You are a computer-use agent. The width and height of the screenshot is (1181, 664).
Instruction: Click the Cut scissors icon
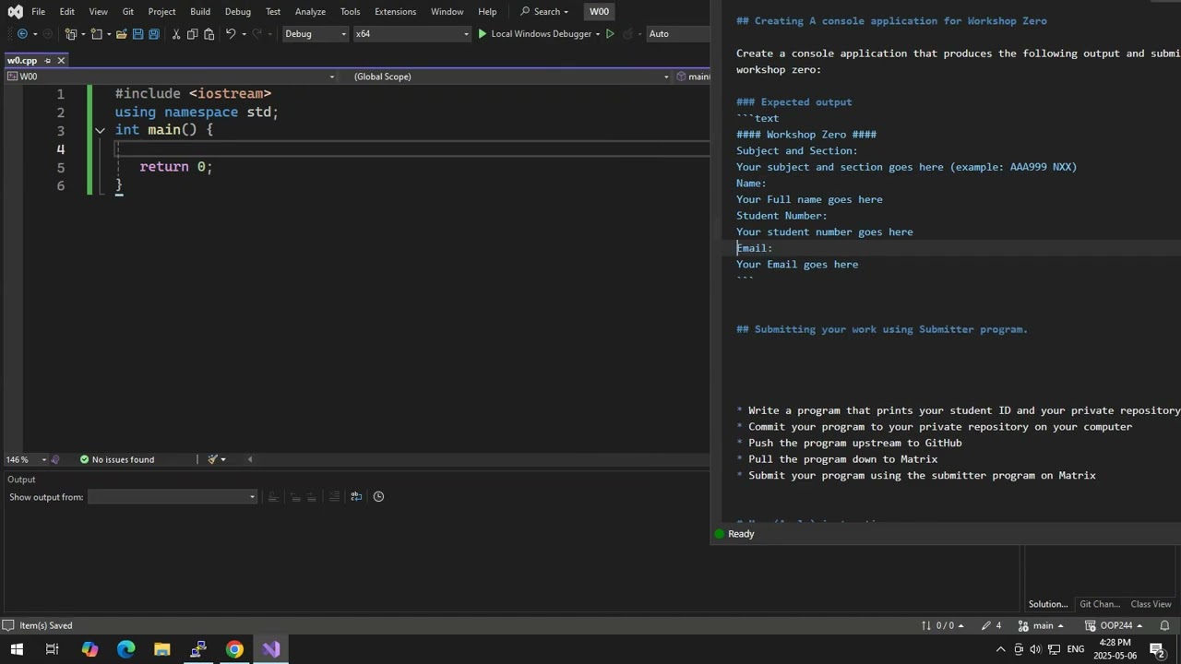[x=175, y=34]
